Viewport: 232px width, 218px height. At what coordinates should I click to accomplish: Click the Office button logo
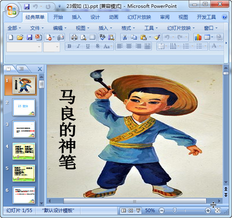click(12, 11)
